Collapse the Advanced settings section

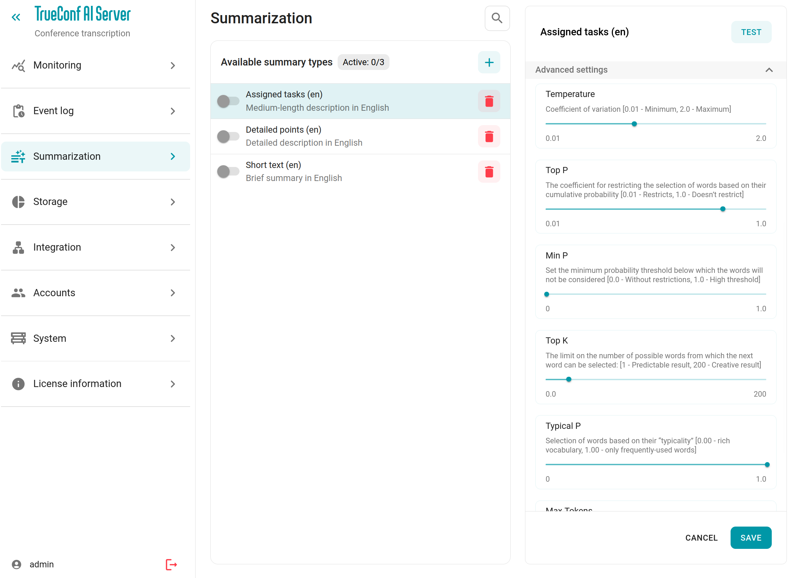tap(769, 70)
